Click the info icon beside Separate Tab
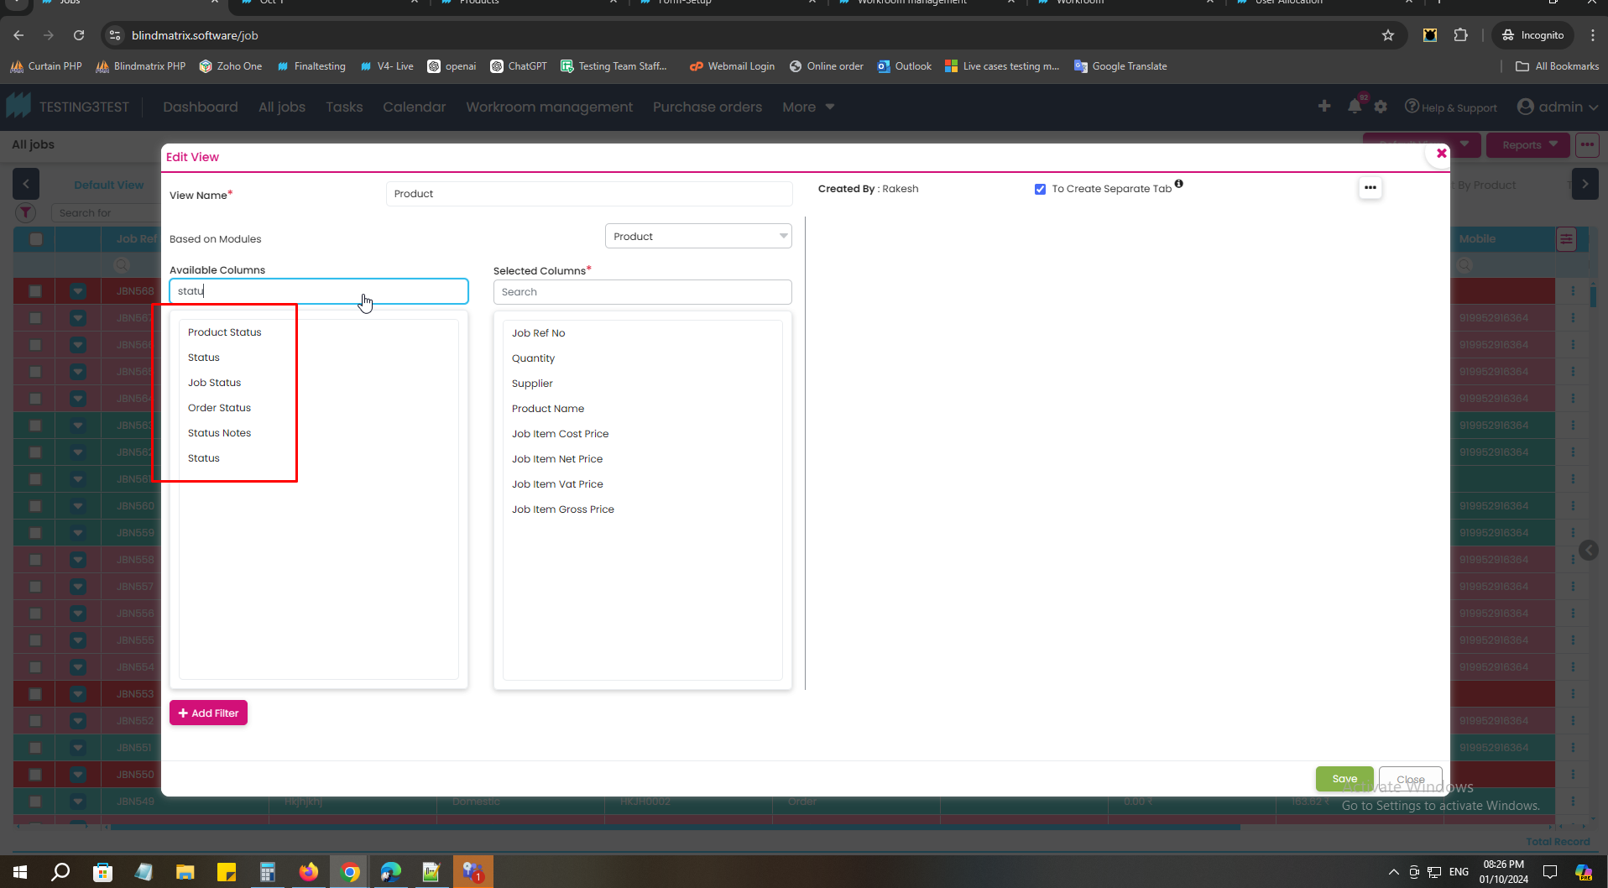The width and height of the screenshot is (1608, 888). click(x=1179, y=184)
